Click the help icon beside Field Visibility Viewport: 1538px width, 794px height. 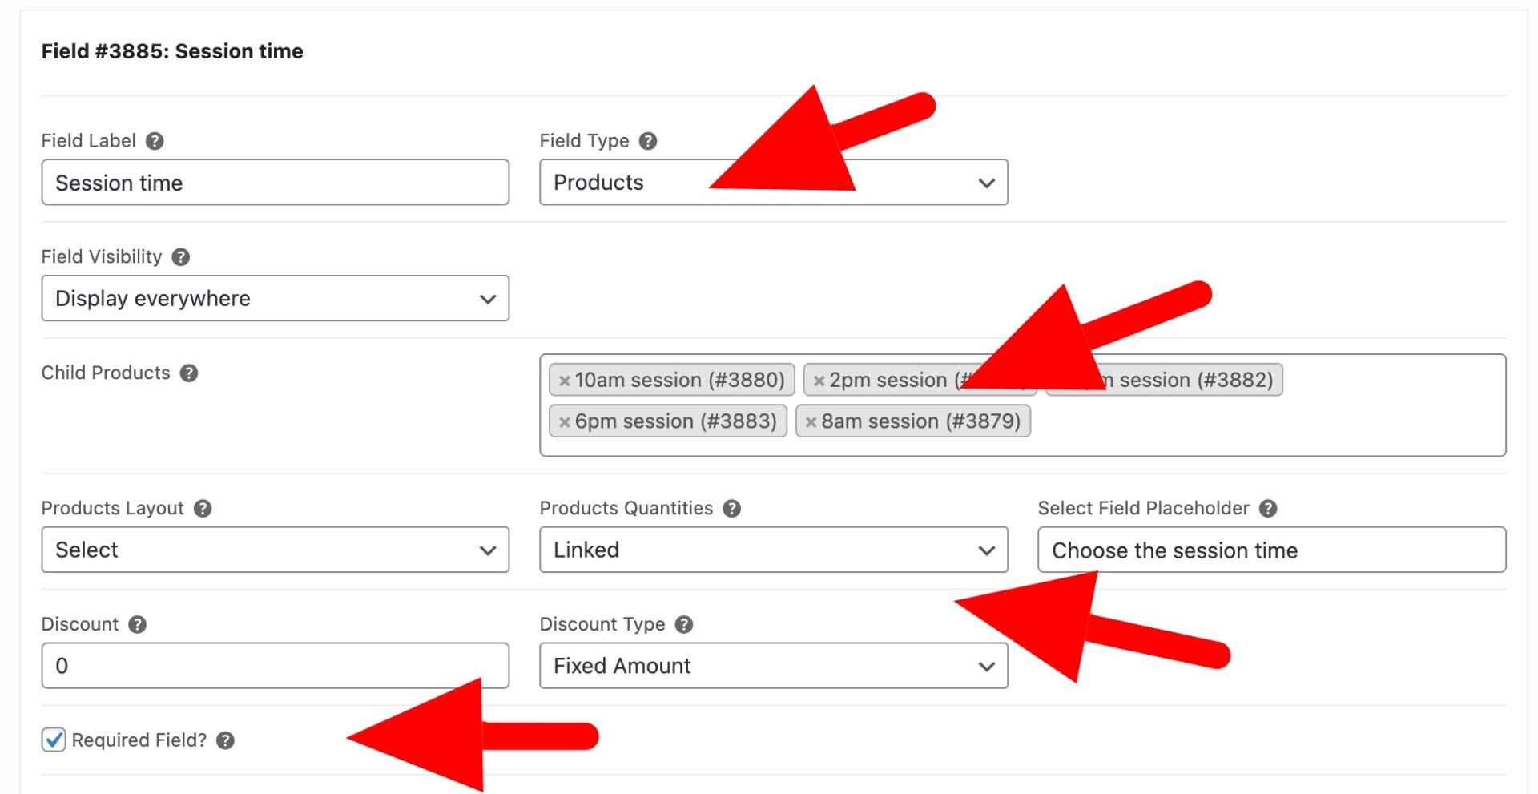coord(180,257)
